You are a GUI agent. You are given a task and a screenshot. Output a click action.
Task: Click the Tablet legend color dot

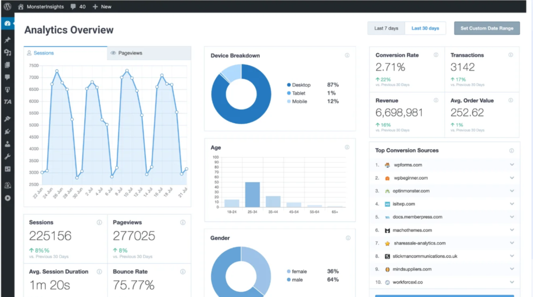point(289,93)
